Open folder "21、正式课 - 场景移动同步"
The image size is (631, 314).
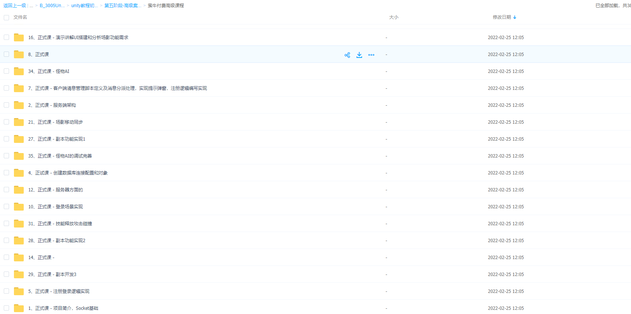tap(55, 122)
